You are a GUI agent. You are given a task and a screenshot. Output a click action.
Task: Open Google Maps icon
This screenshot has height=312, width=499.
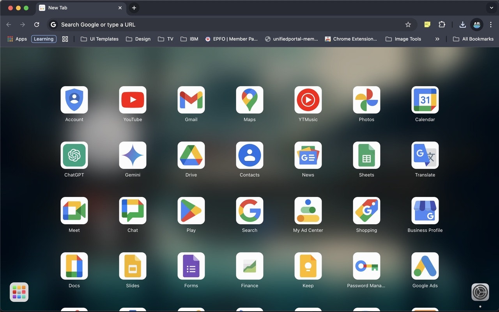[x=249, y=100]
